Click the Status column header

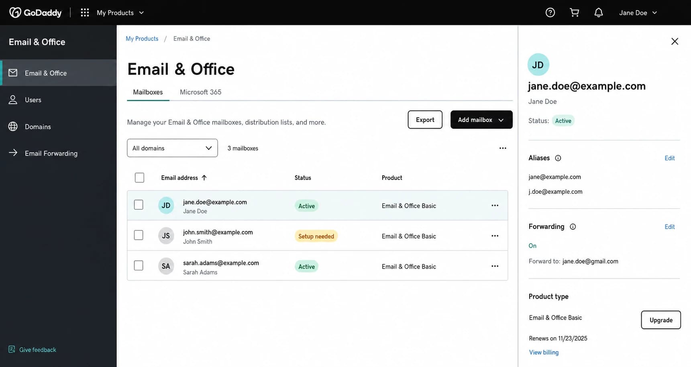303,177
